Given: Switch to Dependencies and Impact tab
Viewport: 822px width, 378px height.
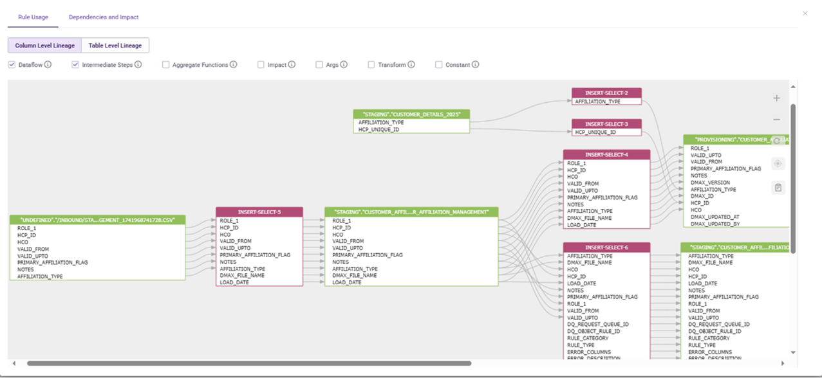Looking at the screenshot, I should [x=104, y=17].
